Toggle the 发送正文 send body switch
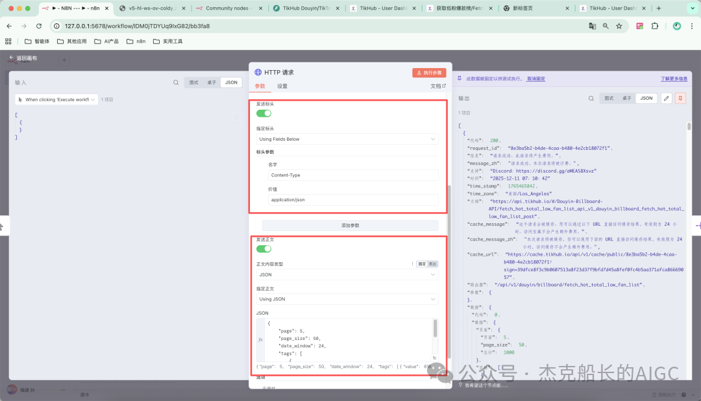Viewport: 701px width, 401px height. [x=264, y=249]
